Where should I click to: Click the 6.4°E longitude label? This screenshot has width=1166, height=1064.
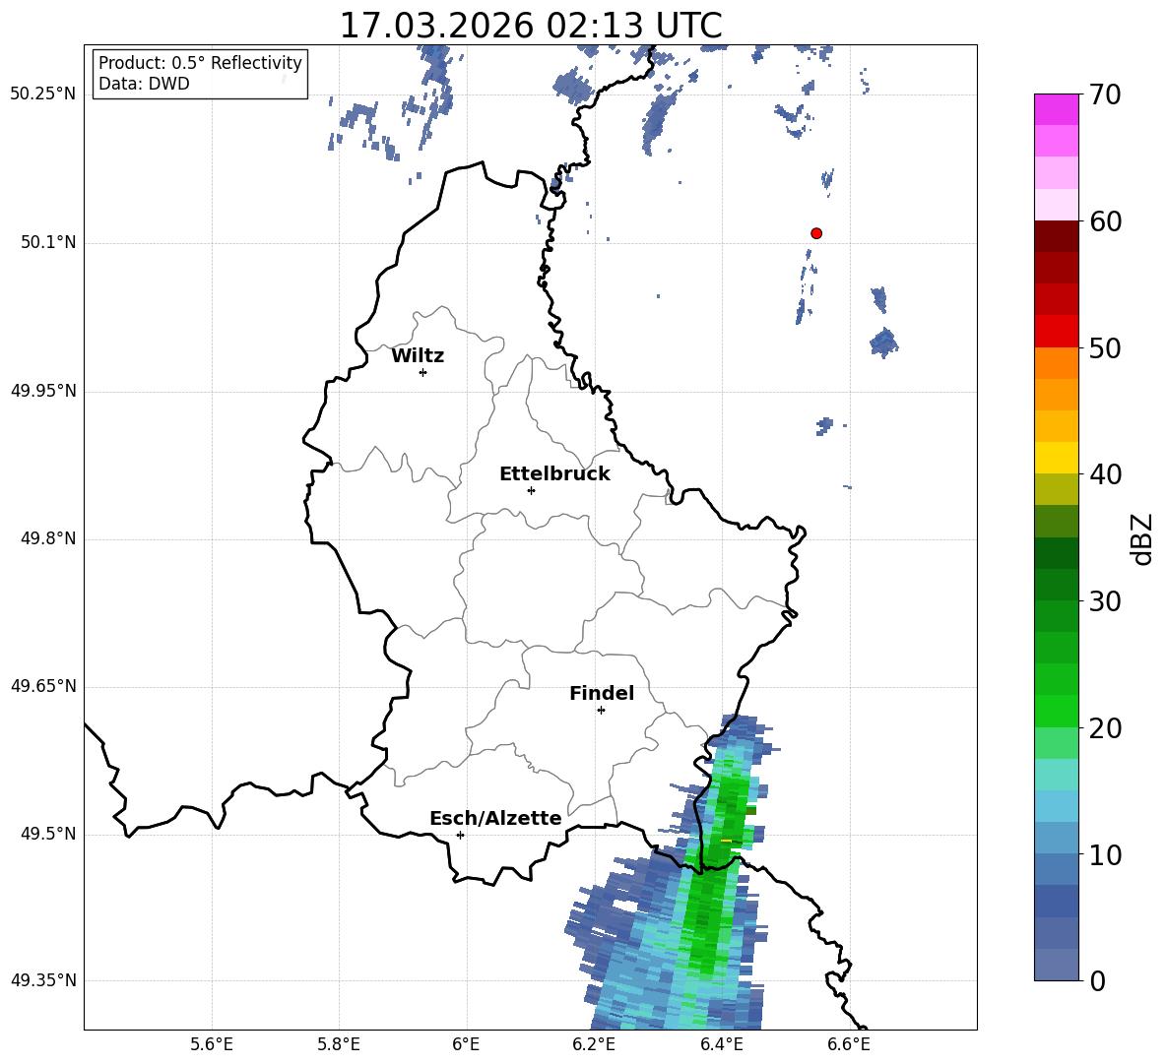721,1044
